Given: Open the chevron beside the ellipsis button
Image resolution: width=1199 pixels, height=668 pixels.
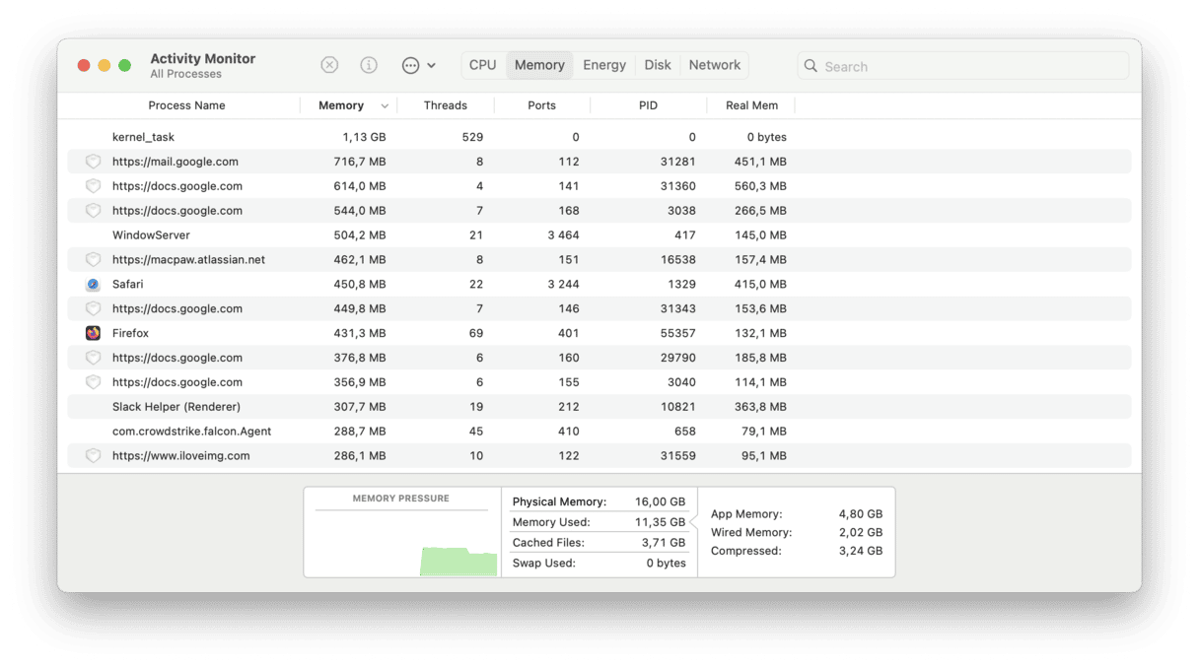Looking at the screenshot, I should point(431,64).
